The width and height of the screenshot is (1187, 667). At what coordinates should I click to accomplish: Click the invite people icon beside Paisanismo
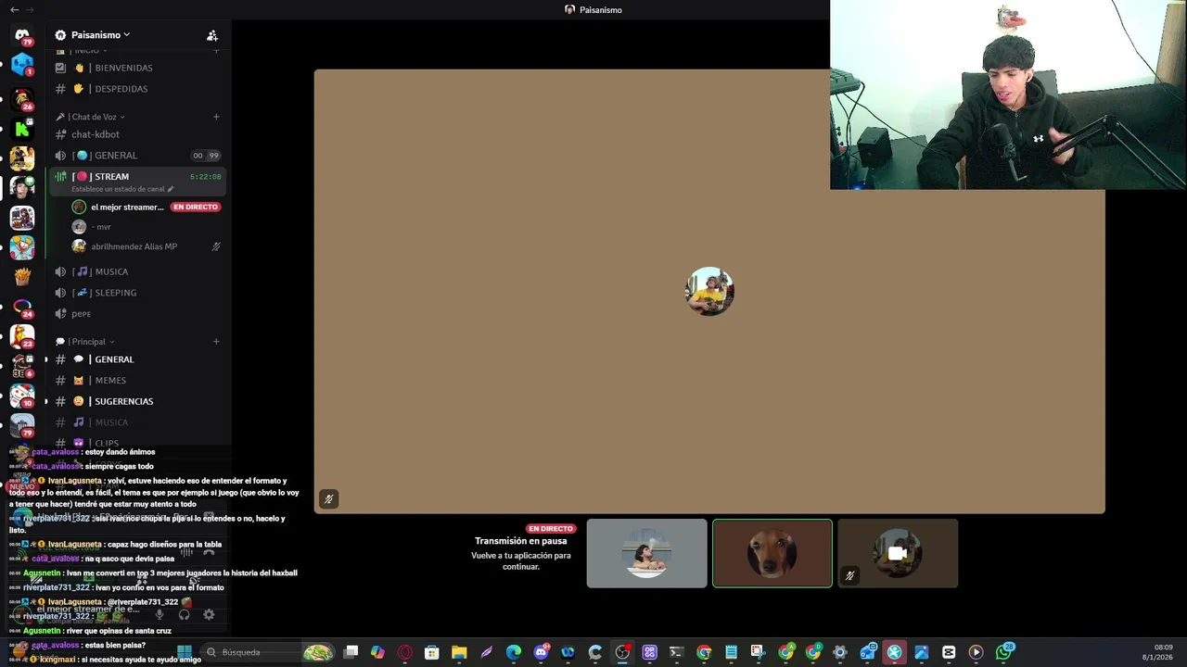tap(212, 35)
